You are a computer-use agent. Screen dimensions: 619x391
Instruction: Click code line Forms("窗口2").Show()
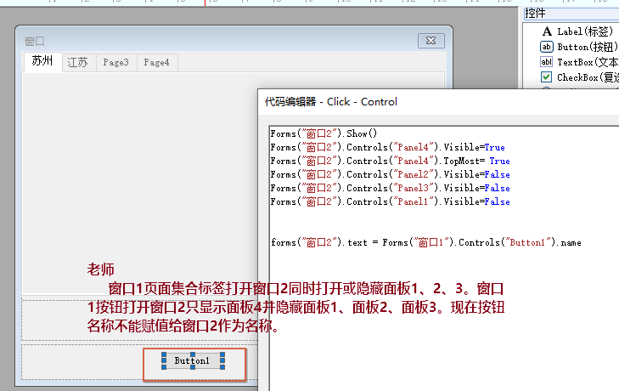[x=324, y=133]
